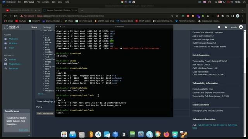The width and height of the screenshot is (248, 139).
Task: Expand Chrome tab search chevron
Action: pos(243,10)
